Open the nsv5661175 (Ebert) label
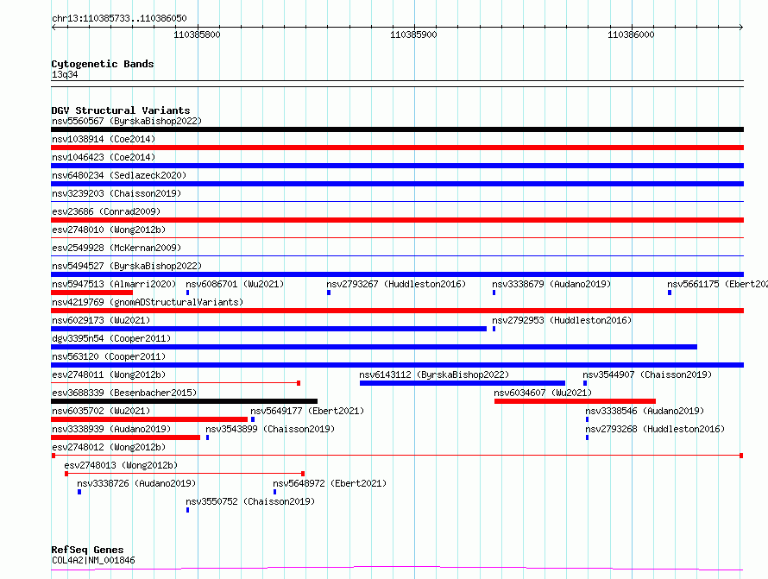Viewport: 768px width, 579px height. (x=718, y=284)
